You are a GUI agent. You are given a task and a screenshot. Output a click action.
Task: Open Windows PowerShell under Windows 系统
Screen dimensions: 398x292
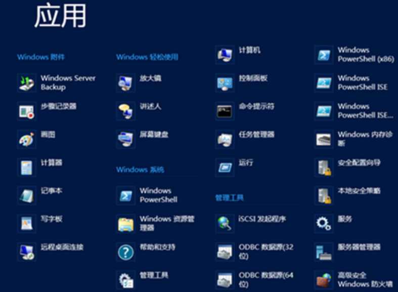147,195
